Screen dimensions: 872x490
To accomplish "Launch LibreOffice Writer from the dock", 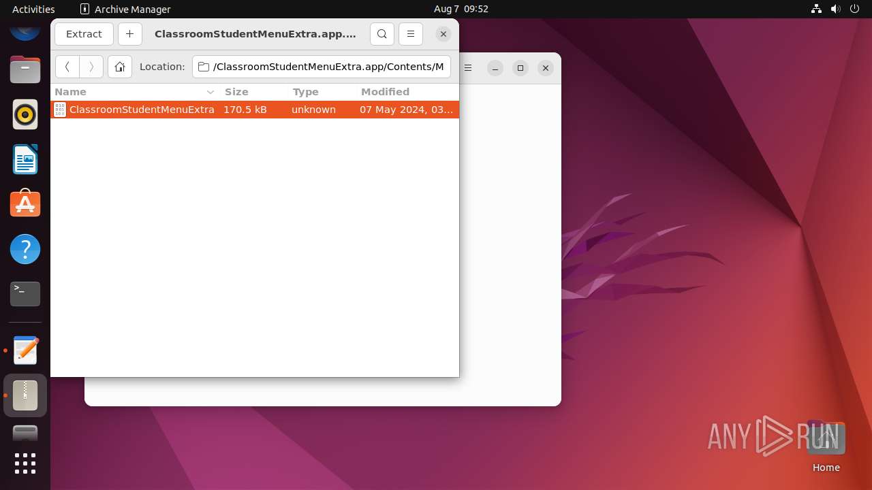I will pyautogui.click(x=25, y=159).
